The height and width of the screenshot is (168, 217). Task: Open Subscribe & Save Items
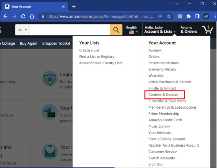coord(167,101)
